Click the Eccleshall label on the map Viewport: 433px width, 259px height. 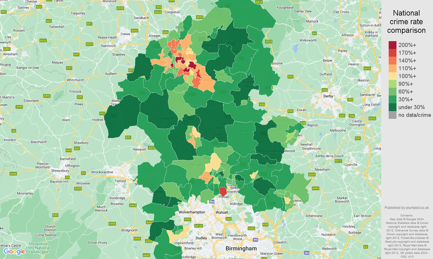coord(165,118)
